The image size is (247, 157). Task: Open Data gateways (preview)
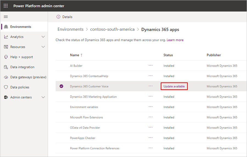(28, 77)
